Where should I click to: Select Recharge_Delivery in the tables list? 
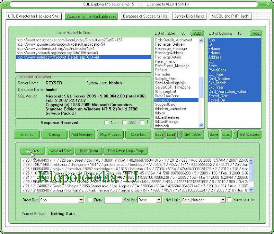click(x=176, y=44)
